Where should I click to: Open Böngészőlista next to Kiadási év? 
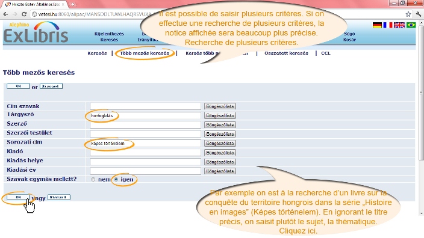[x=220, y=171]
